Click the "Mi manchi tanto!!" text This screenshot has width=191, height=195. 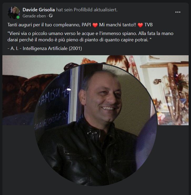pos(118,25)
